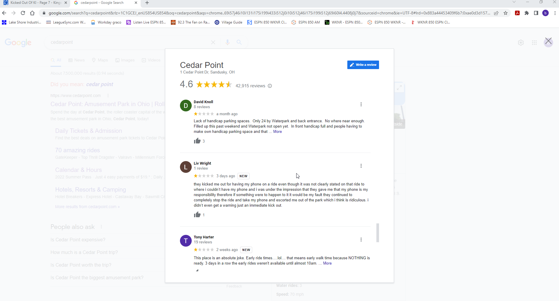Screen dimensions: 559x301
Task: Select the Videos results tab
Action: click(151, 60)
